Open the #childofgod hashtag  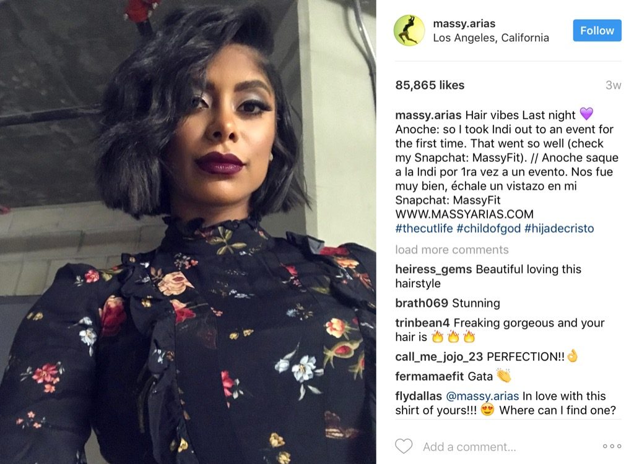pyautogui.click(x=489, y=229)
